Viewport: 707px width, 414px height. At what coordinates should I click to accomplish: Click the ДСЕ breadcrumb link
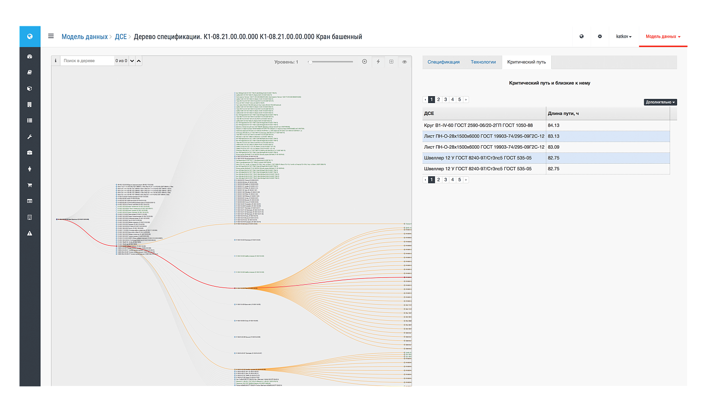click(x=121, y=37)
